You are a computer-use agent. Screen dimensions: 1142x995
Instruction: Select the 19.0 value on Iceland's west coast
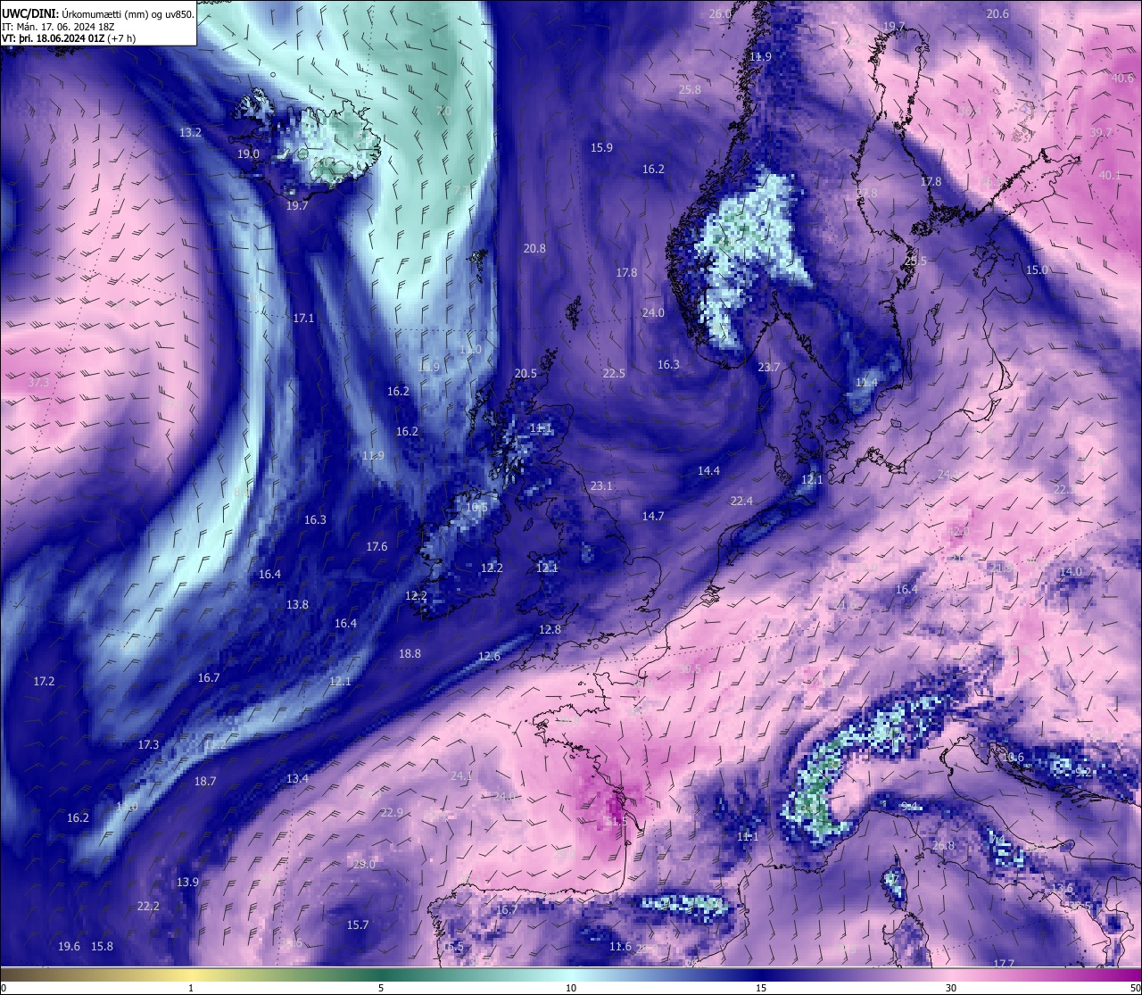pyautogui.click(x=248, y=153)
